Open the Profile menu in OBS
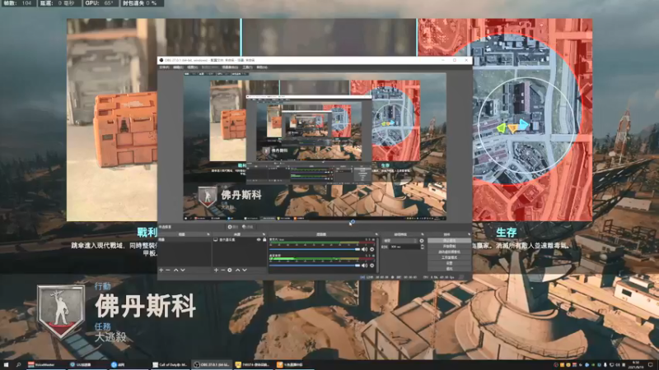The width and height of the screenshot is (659, 370). 210,67
